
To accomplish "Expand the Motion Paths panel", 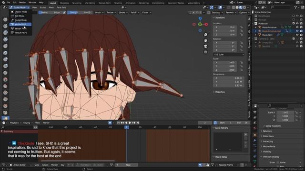I will coord(269,146).
